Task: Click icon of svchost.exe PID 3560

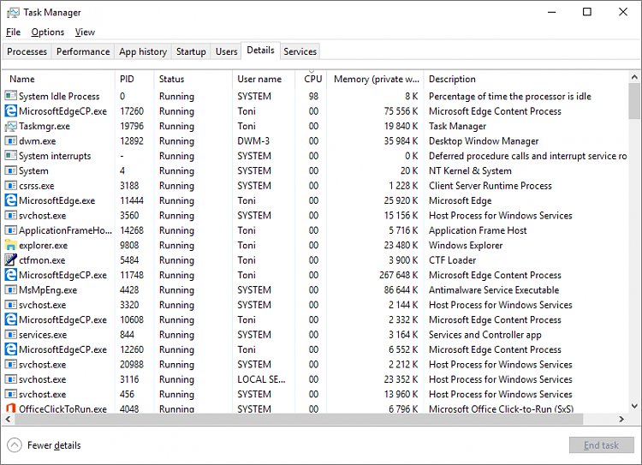Action: [10, 216]
